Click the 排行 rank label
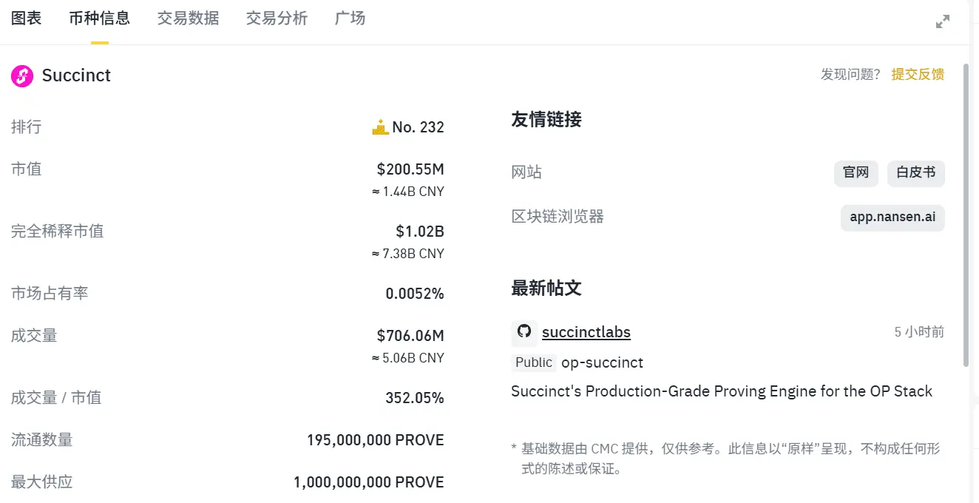Screen dimensions: 979x503 (26, 126)
